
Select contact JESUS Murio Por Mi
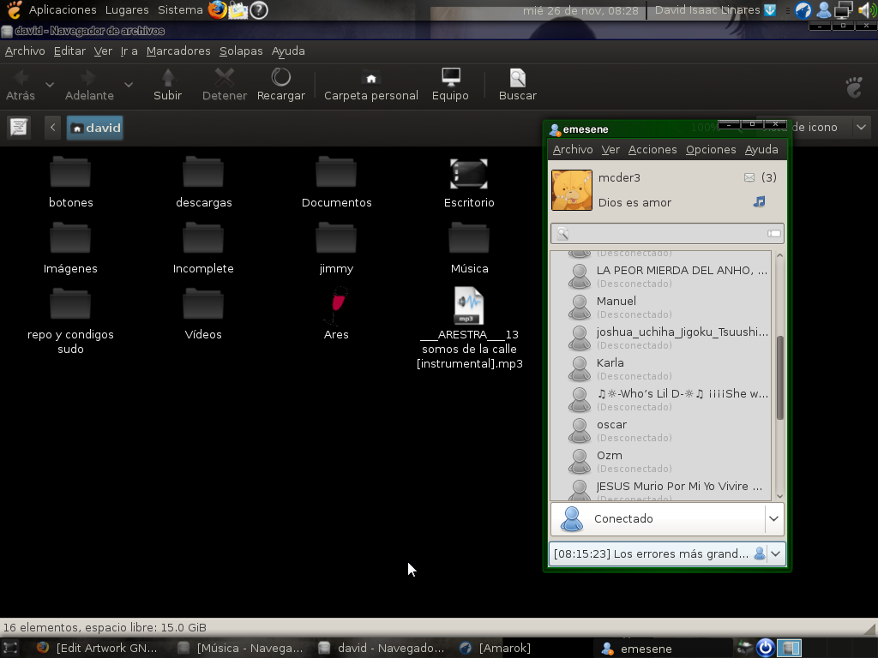[661, 489]
